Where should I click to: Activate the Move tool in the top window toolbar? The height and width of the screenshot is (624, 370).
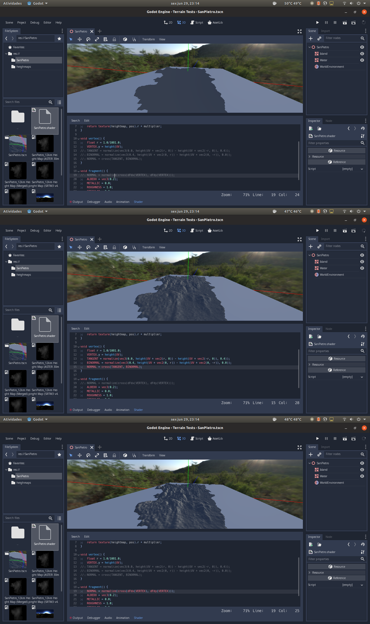(80, 39)
